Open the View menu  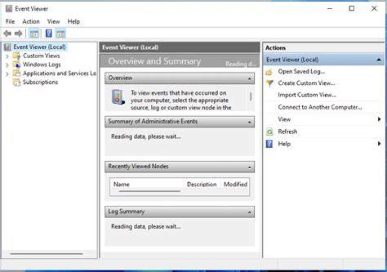click(54, 22)
